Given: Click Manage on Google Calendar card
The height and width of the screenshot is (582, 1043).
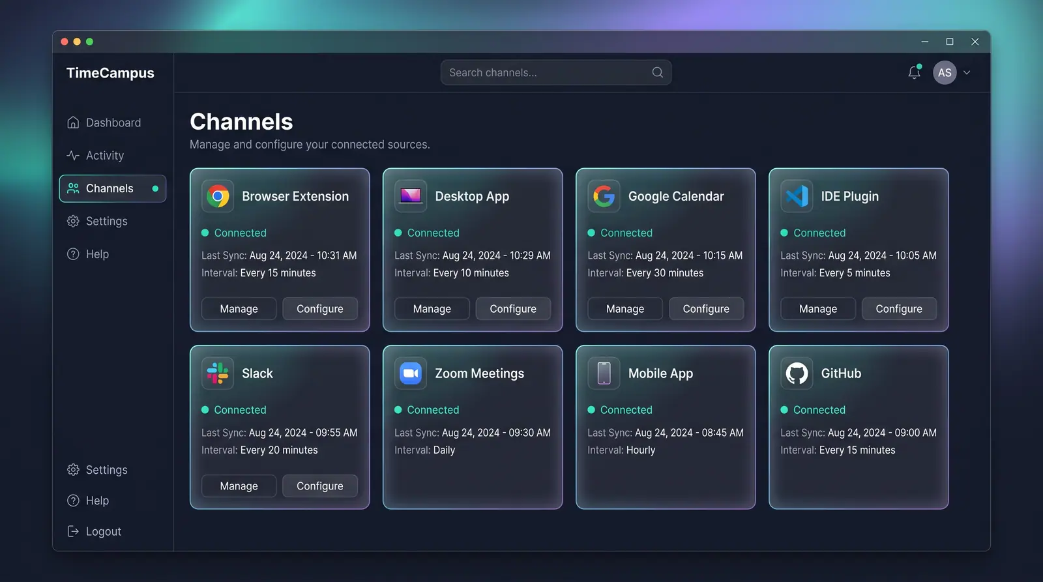Looking at the screenshot, I should [x=625, y=308].
